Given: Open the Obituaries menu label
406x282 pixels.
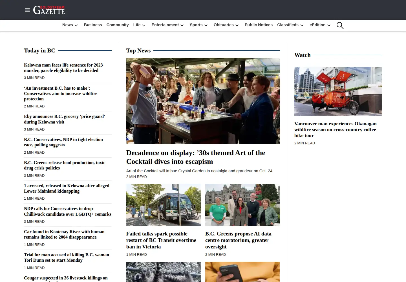Looking at the screenshot, I should (x=224, y=25).
